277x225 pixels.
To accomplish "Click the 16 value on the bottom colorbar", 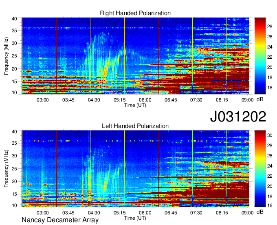I will click(x=270, y=205).
